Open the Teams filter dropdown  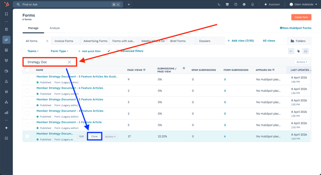33,51
